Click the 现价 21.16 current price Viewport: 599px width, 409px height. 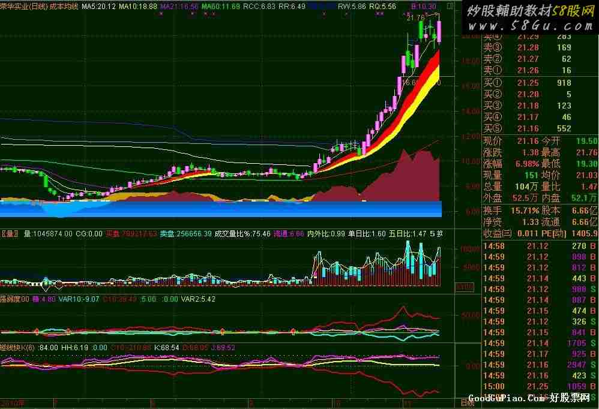pos(511,141)
